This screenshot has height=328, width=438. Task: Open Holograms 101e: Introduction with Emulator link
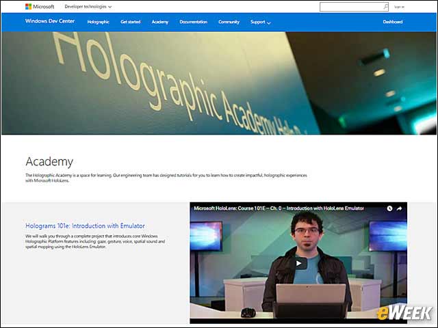click(85, 225)
